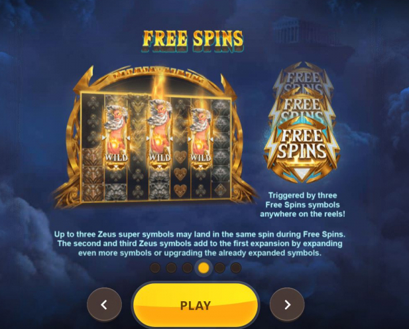This screenshot has height=329, width=409.
Task: Click the bronze eagle symbol on first reel
Action: pos(93,174)
